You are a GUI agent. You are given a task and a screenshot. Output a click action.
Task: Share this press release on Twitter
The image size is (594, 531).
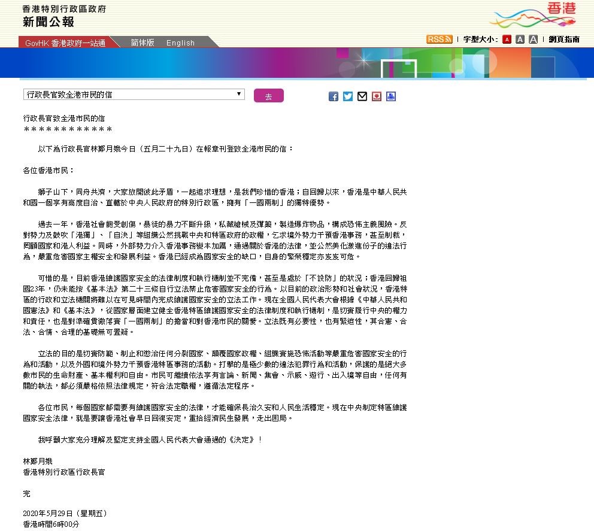coord(348,96)
